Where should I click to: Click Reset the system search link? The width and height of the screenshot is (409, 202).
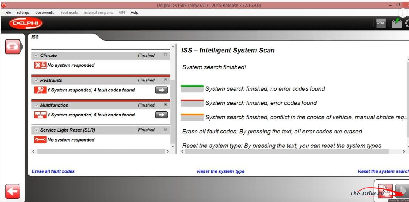383,171
